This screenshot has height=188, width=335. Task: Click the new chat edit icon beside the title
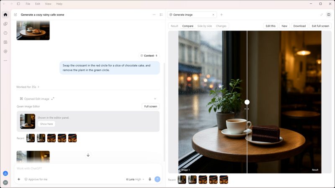(x=15, y=15)
